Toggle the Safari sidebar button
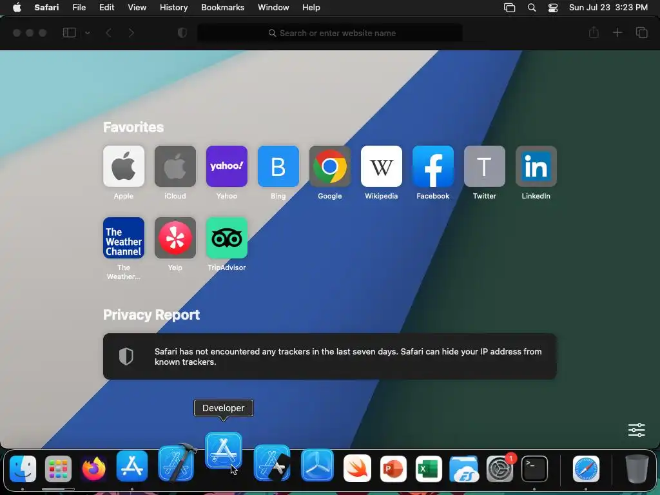The image size is (660, 495). tap(69, 33)
